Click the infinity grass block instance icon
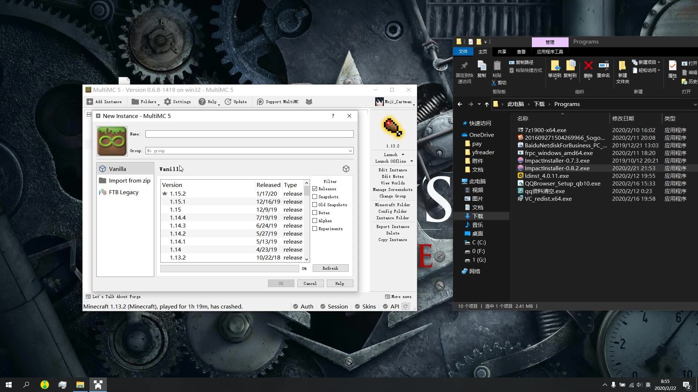This screenshot has width=698, height=392. 112,141
